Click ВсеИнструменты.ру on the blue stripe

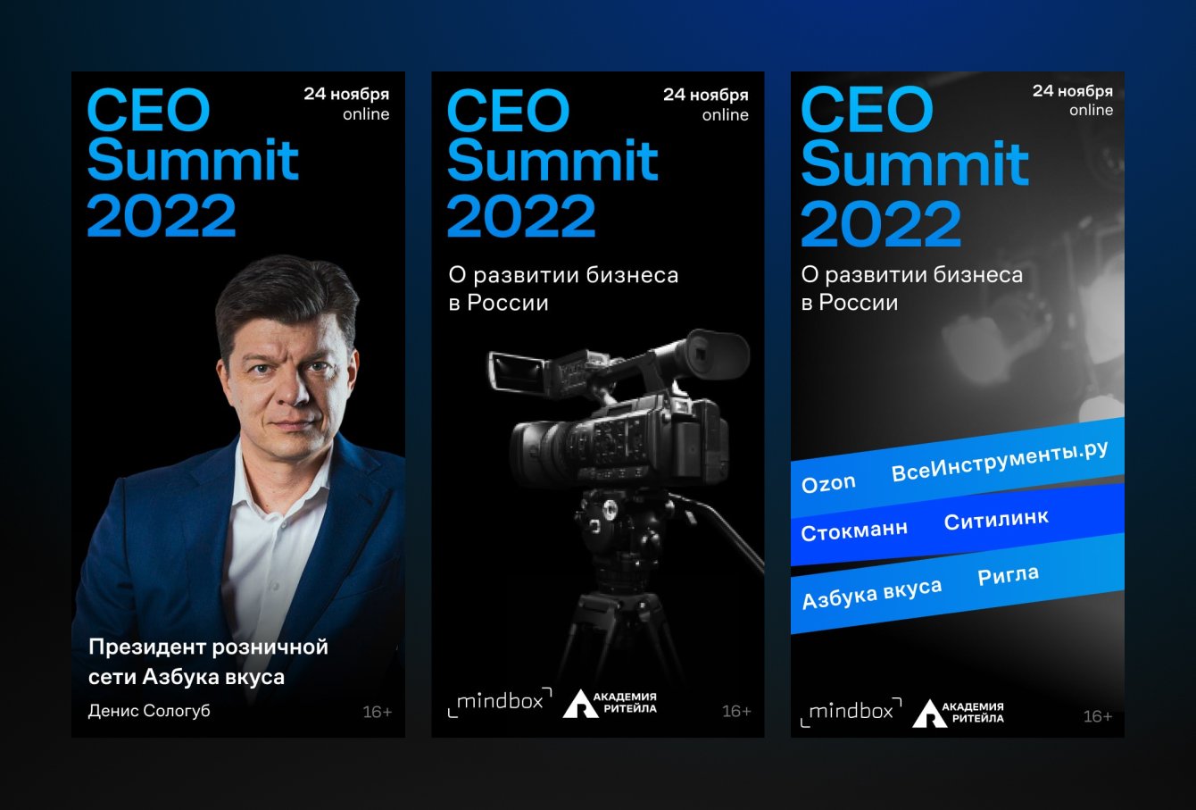(1001, 461)
